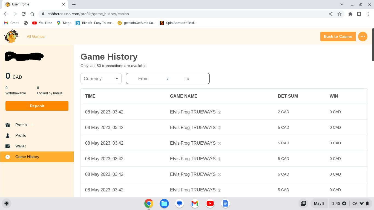Click the Promo gift icon in sidebar
The image size is (374, 210).
(x=8, y=125)
